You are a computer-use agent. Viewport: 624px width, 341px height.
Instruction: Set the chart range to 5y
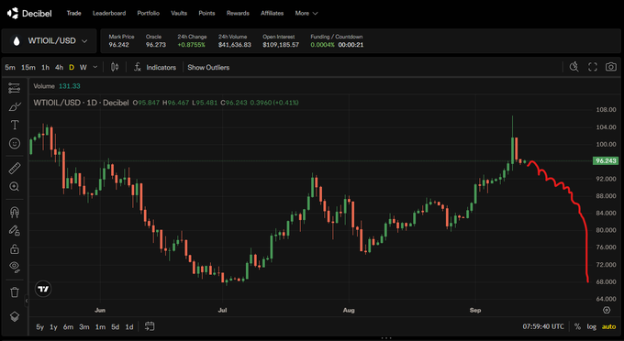click(x=39, y=326)
